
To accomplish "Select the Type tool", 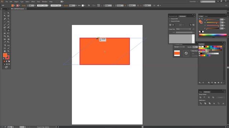I will [8, 19].
